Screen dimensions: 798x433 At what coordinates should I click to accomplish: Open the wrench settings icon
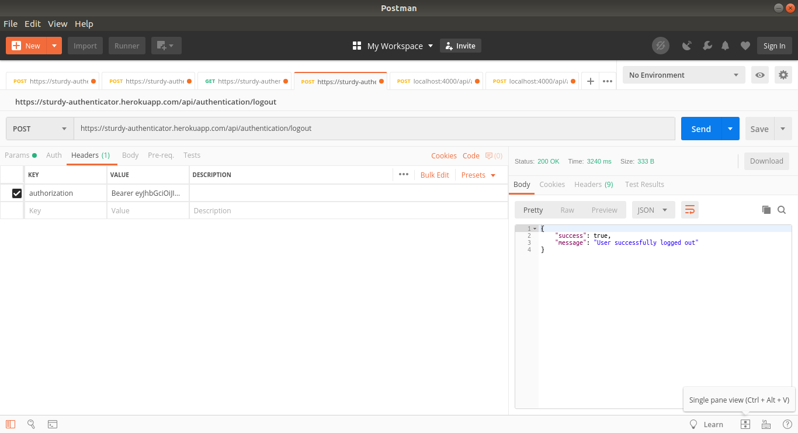click(707, 46)
